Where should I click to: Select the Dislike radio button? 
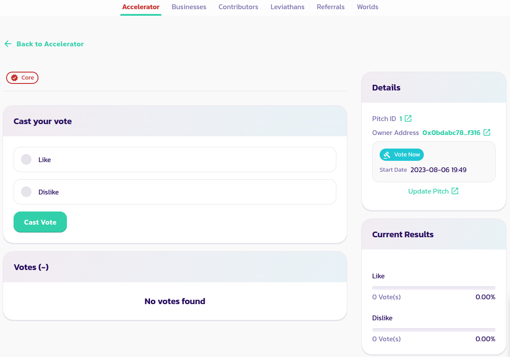(26, 192)
